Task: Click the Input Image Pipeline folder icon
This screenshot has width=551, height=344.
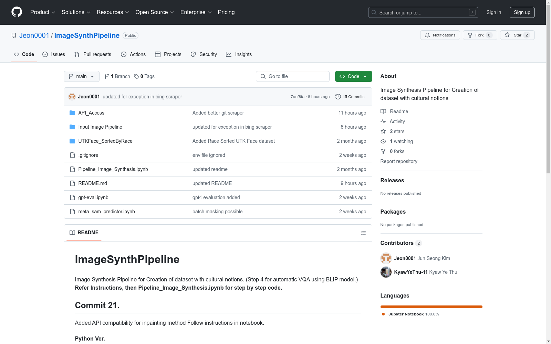Action: pyautogui.click(x=72, y=127)
